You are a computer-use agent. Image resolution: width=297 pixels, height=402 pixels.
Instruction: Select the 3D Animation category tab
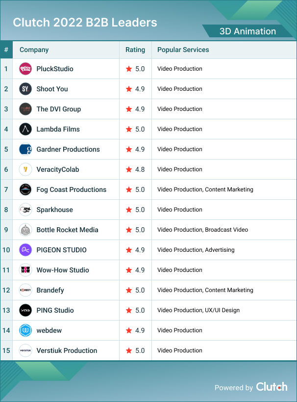coord(247,31)
